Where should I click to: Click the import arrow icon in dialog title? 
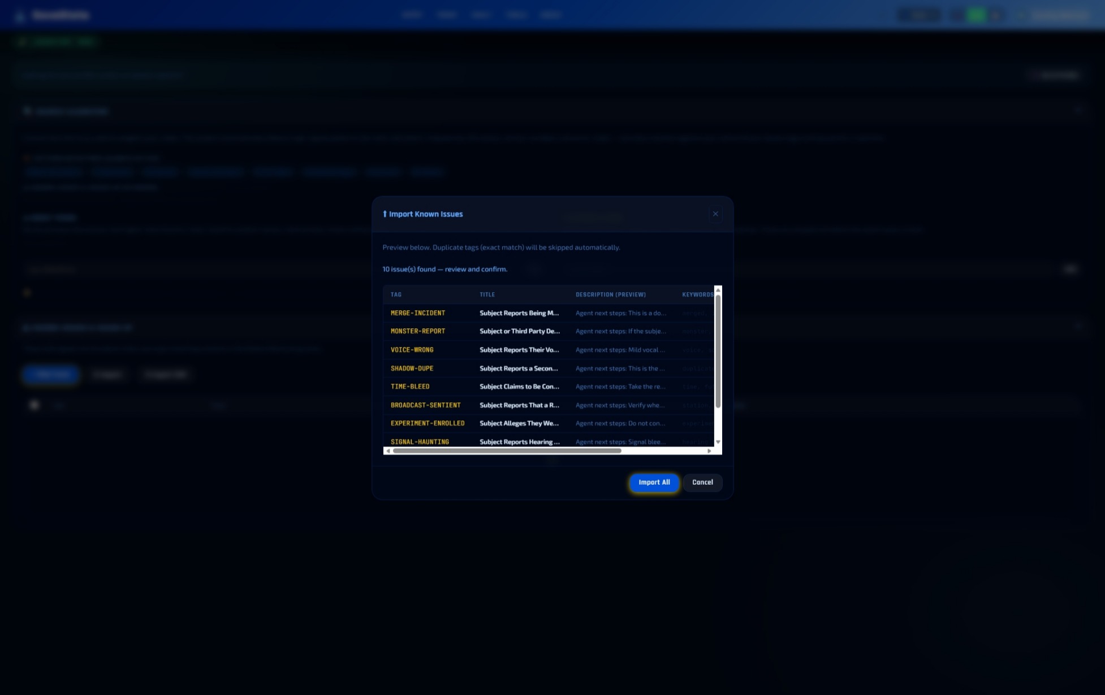pos(385,214)
